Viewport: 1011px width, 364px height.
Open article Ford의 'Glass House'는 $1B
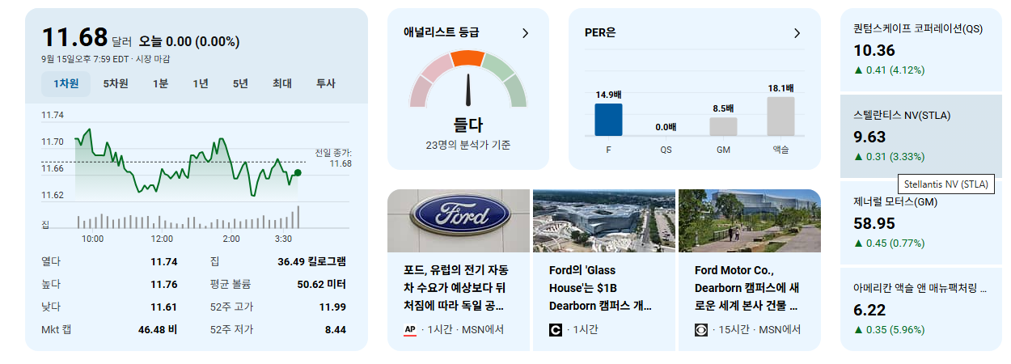(603, 288)
